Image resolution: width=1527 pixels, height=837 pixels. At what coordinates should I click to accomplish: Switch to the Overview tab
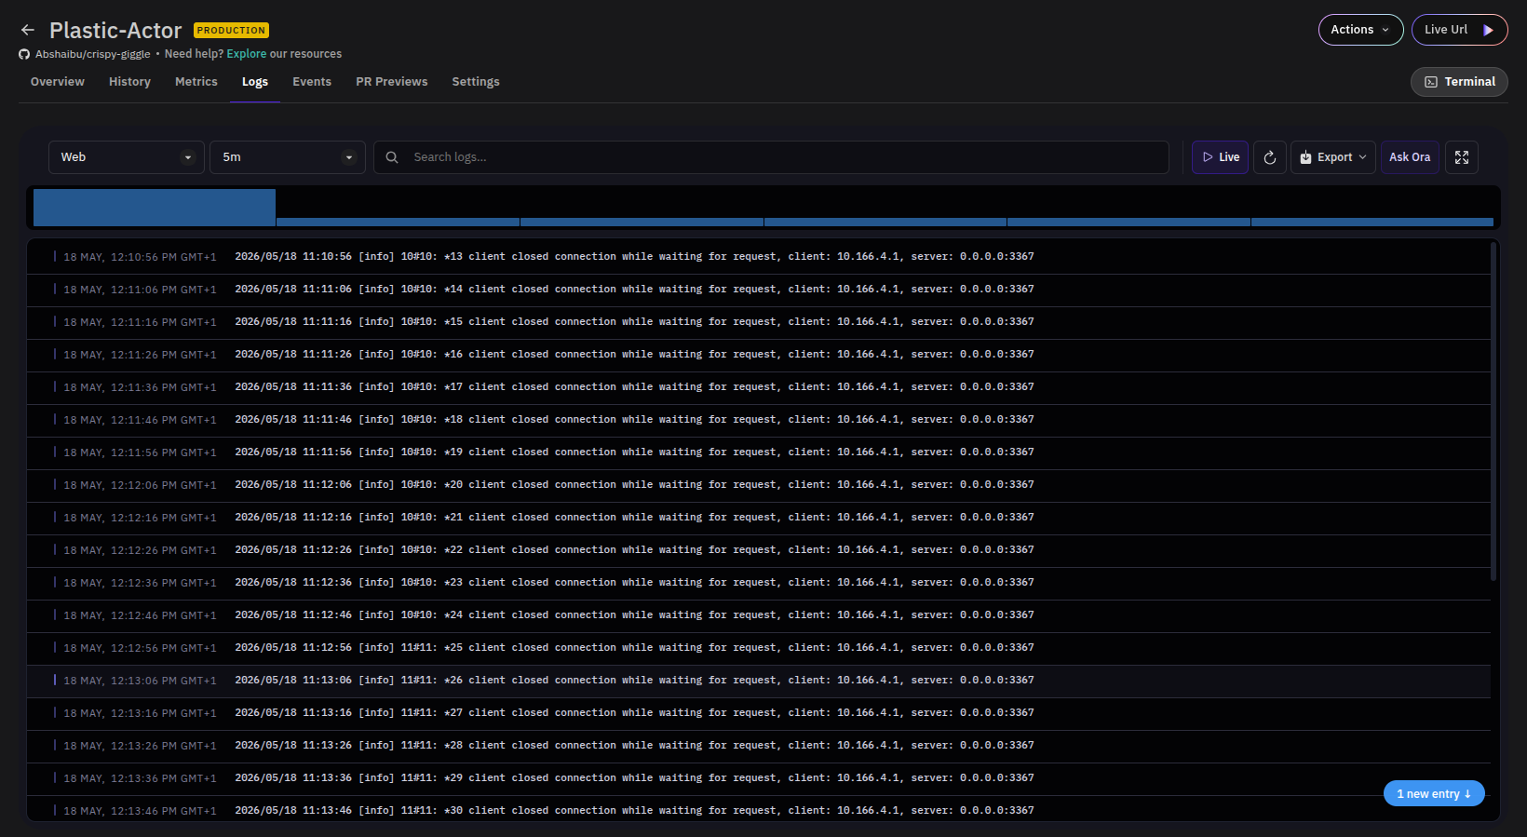58,82
